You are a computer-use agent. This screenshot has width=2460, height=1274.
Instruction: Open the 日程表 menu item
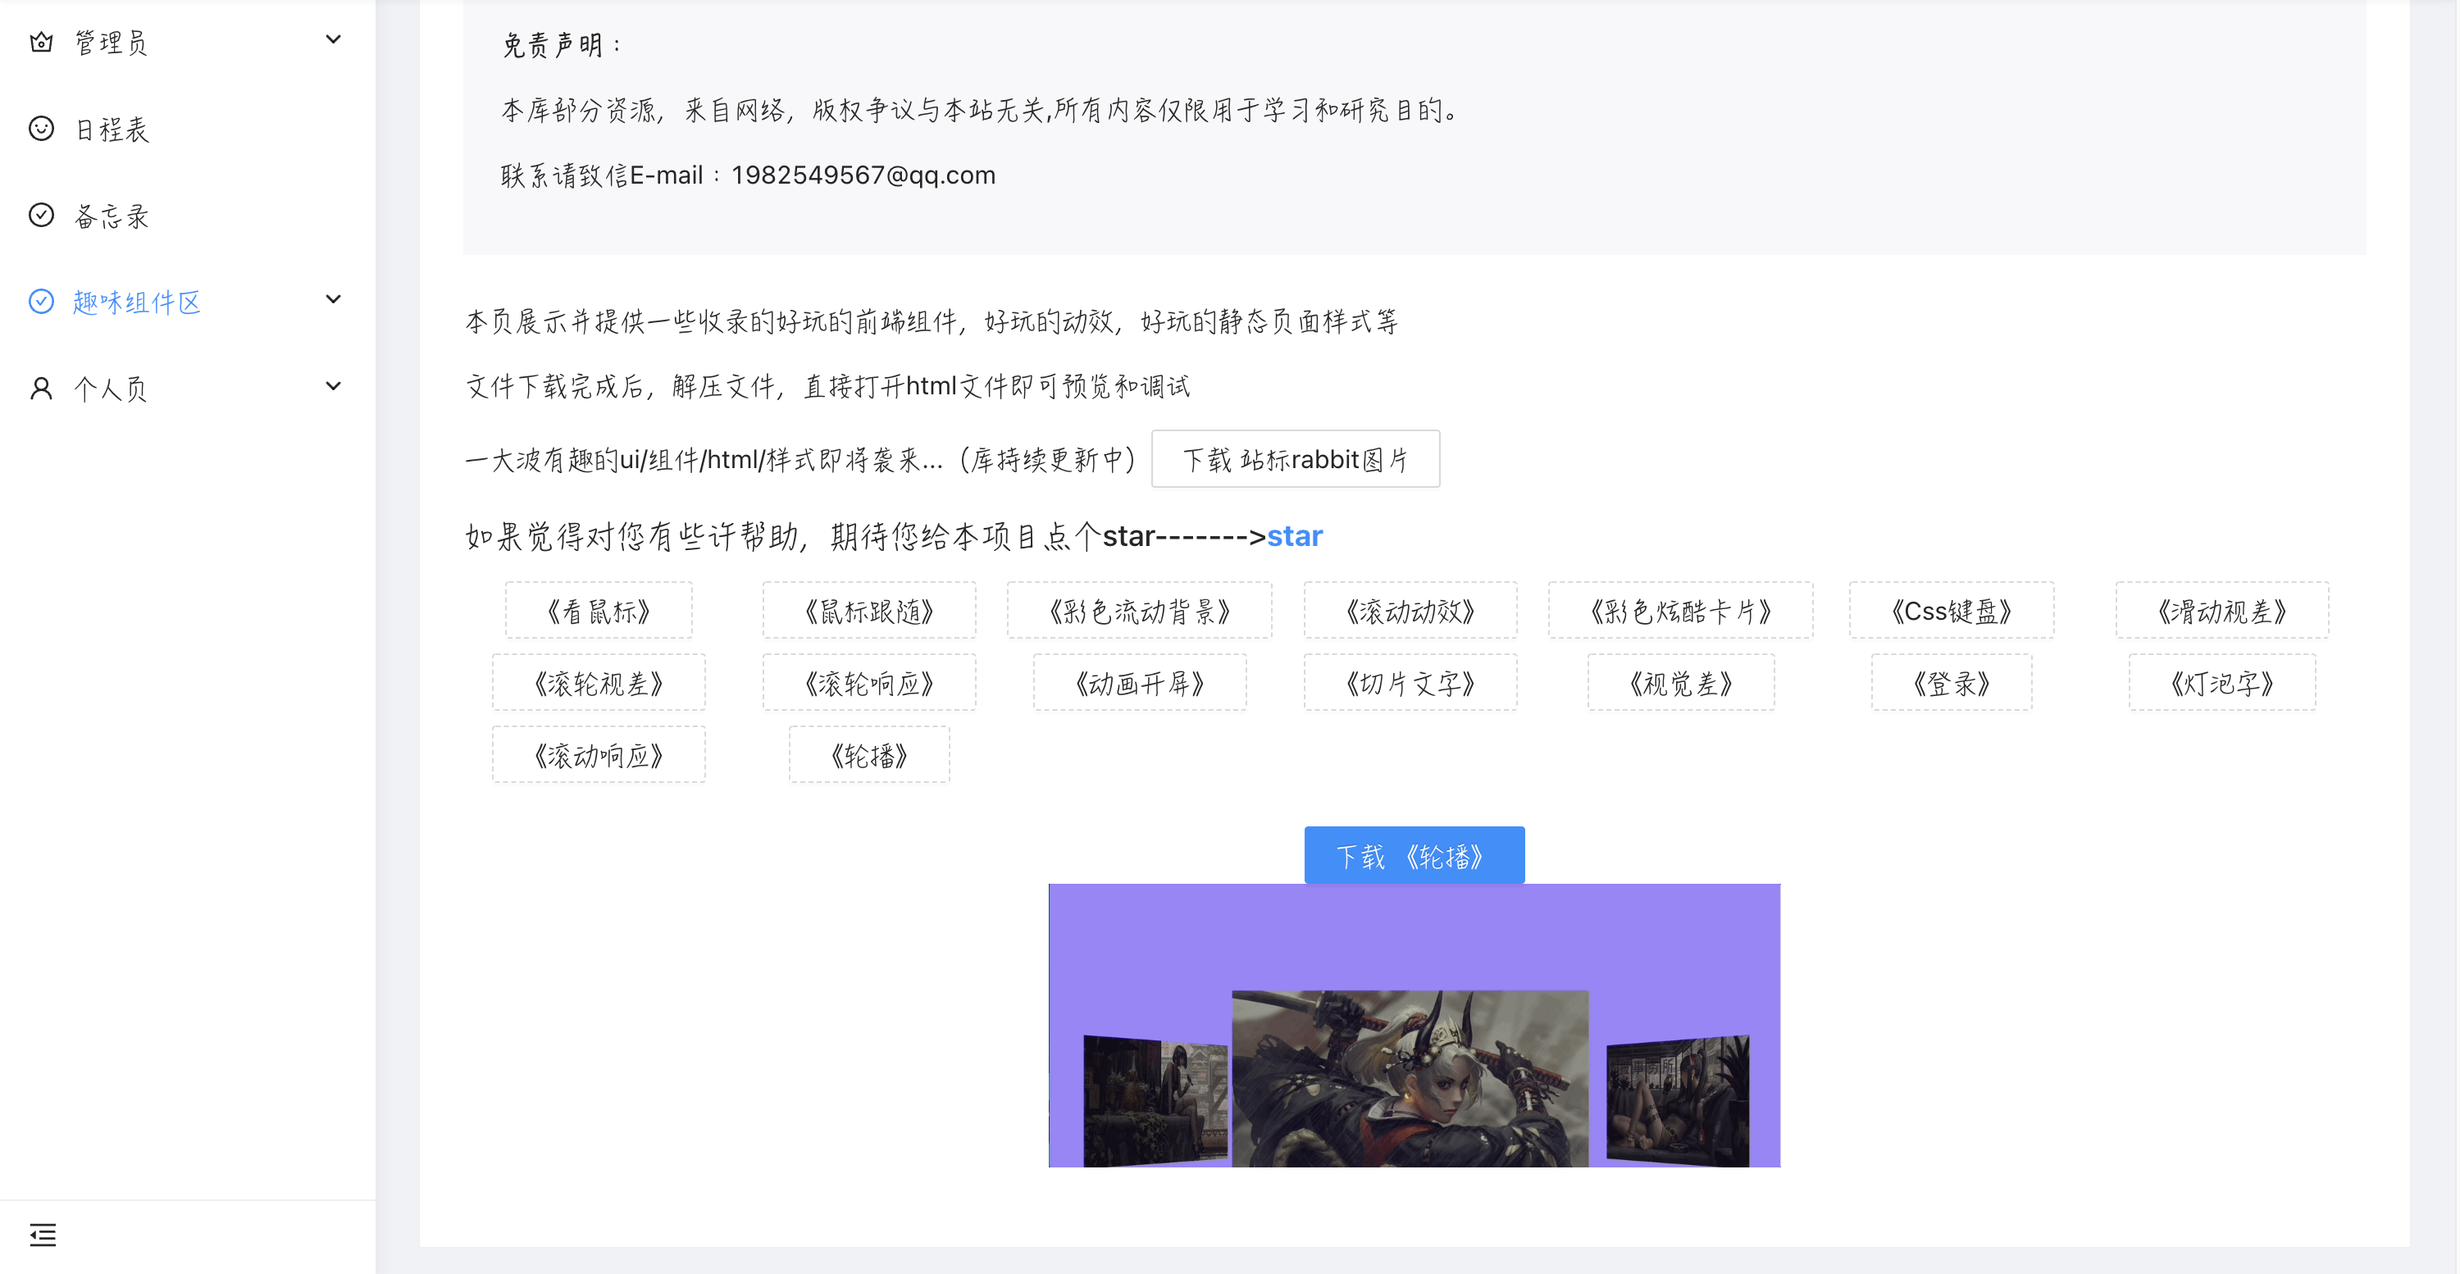112,130
